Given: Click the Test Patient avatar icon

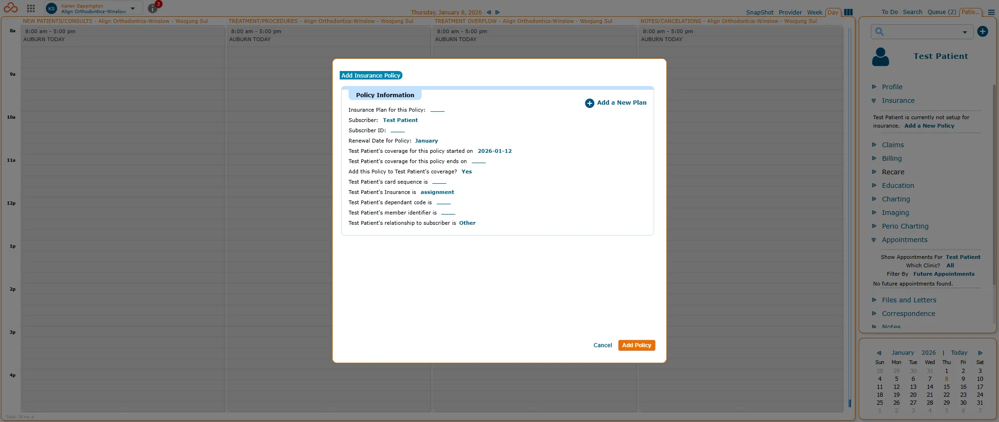Looking at the screenshot, I should click(880, 57).
